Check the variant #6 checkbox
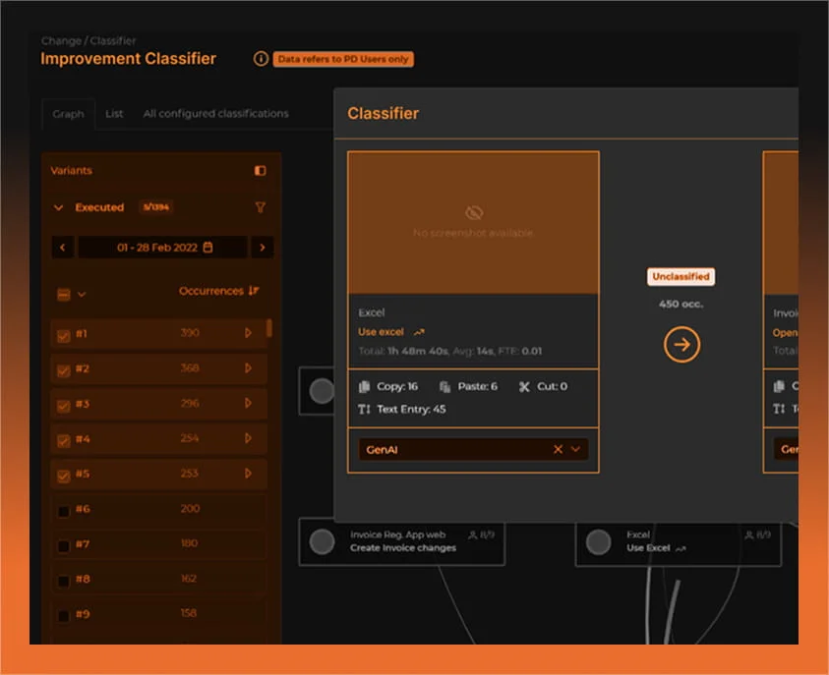Image resolution: width=829 pixels, height=675 pixels. click(64, 511)
